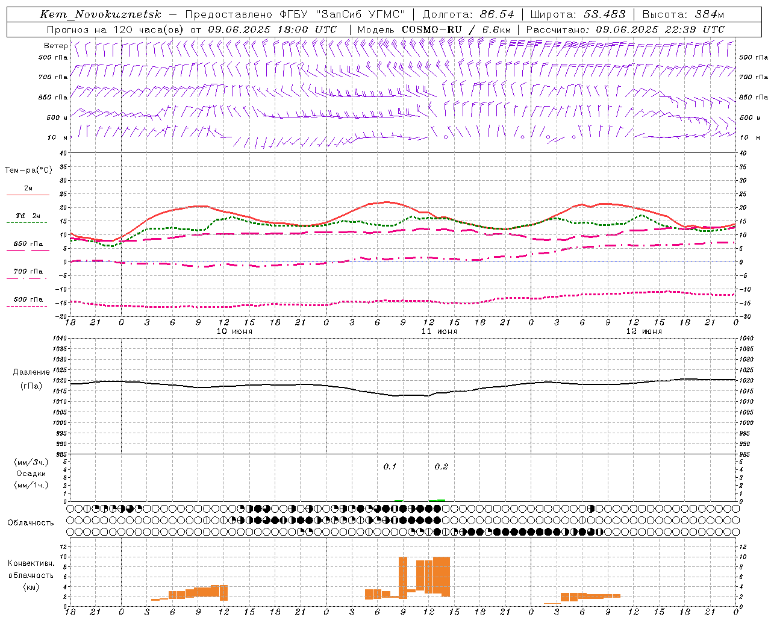
Task: Click the Ветер label of the wind panel
Action: click(x=55, y=46)
